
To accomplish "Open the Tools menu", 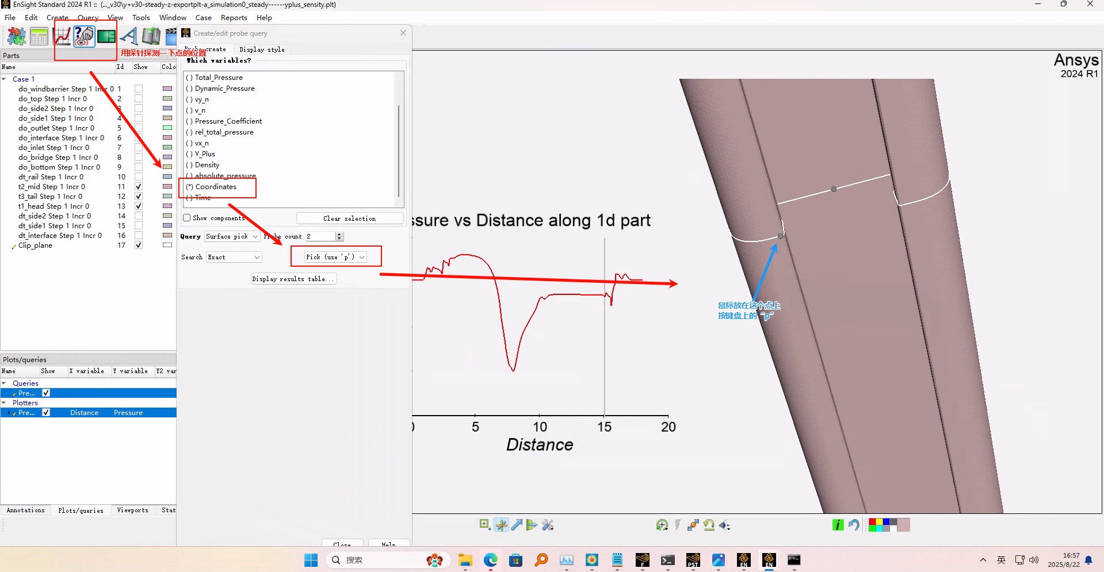I will tap(141, 18).
